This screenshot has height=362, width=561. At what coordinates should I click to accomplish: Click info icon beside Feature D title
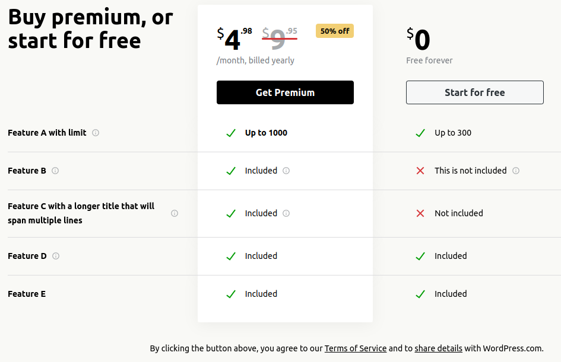[x=56, y=256]
